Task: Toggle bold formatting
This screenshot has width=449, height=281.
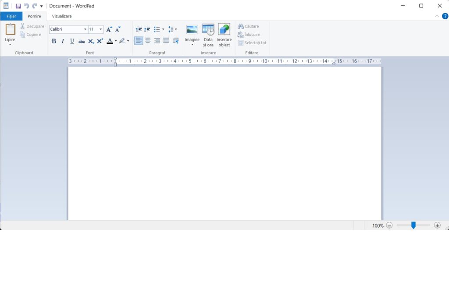Action: 54,41
